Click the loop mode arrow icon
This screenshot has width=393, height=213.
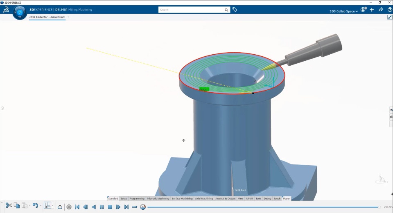pyautogui.click(x=135, y=207)
